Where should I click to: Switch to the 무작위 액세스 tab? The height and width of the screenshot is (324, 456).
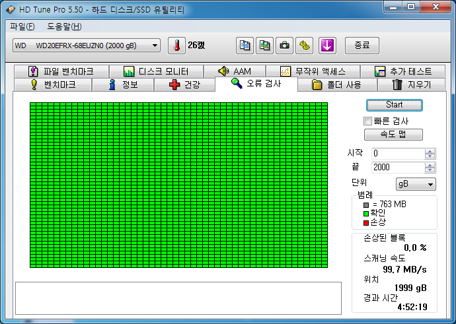313,71
